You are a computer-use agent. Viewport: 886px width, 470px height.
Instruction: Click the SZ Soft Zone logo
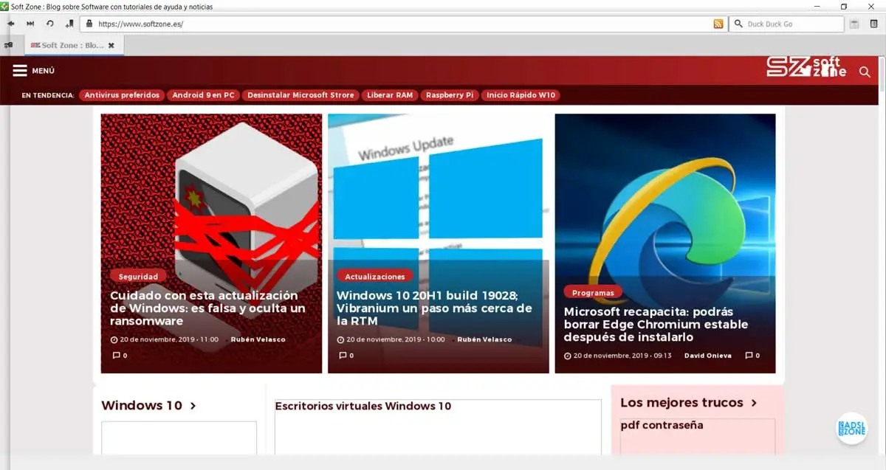[806, 68]
